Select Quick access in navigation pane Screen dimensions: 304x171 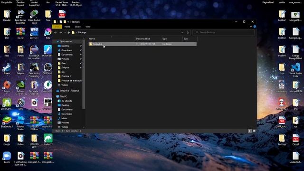click(x=66, y=41)
